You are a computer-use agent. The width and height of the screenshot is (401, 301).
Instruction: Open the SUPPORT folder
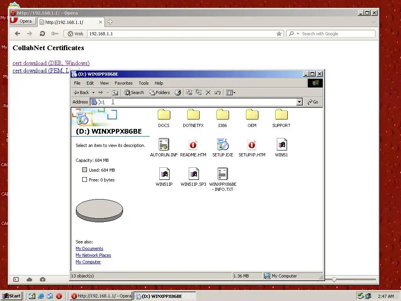(x=281, y=118)
